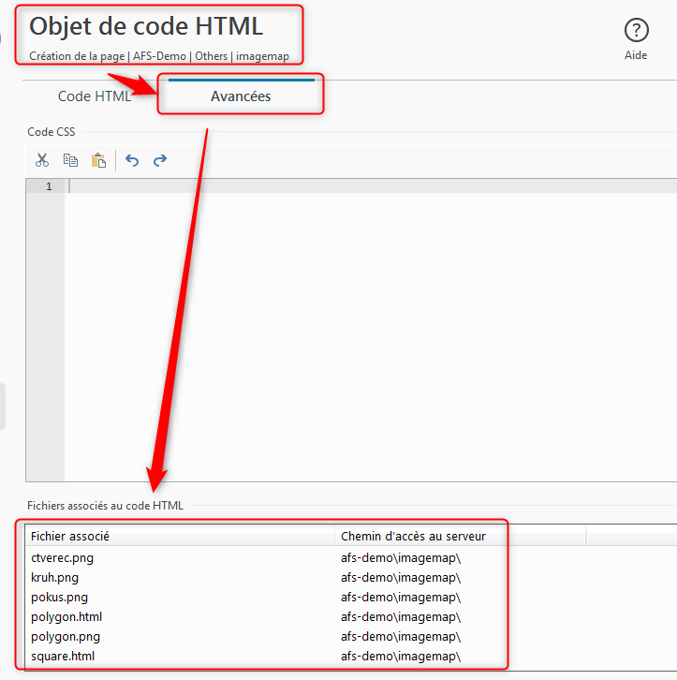Switch to the Code HTML tab

[x=94, y=96]
